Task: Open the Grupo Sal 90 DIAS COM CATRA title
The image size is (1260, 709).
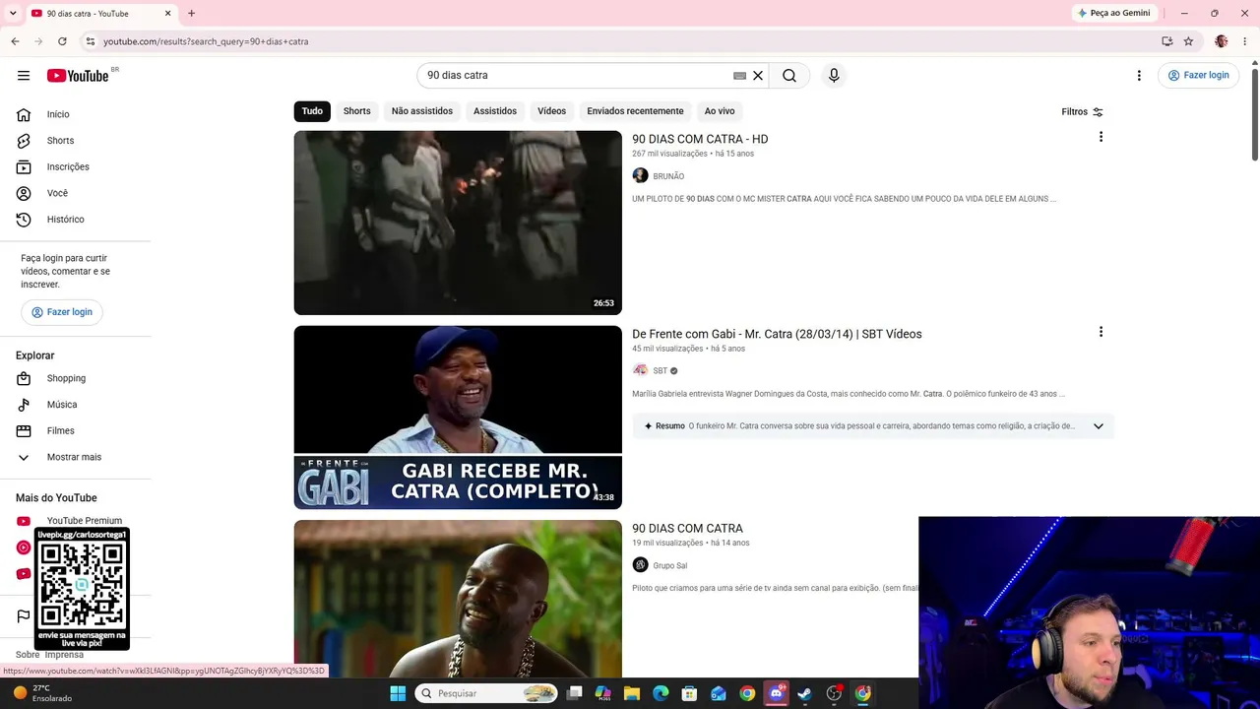Action: [x=687, y=529]
